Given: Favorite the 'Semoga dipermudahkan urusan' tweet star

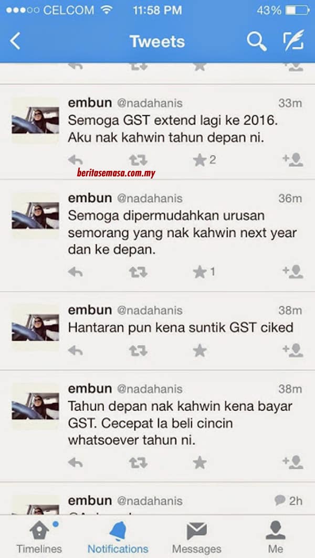Looking at the screenshot, I should (199, 272).
